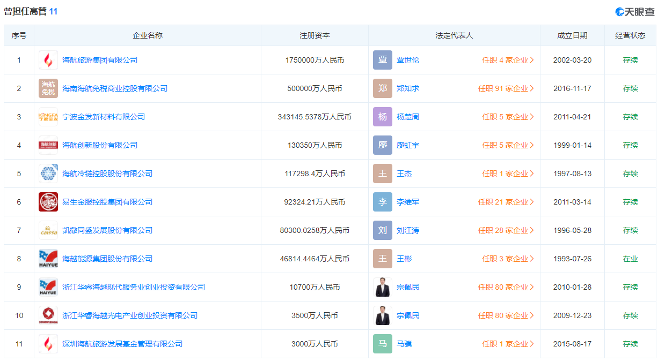Open 易生金服控股集团有限公司 link

(107, 202)
